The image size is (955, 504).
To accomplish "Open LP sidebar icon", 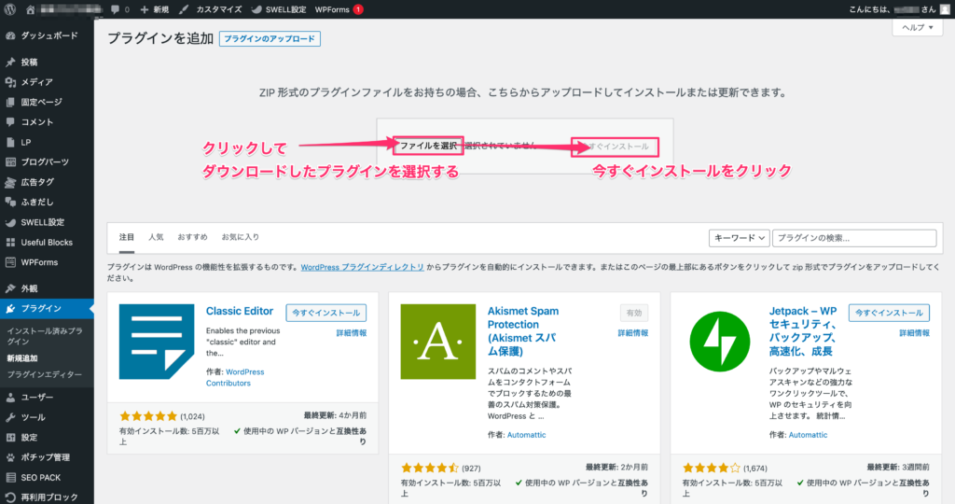I will click(10, 142).
